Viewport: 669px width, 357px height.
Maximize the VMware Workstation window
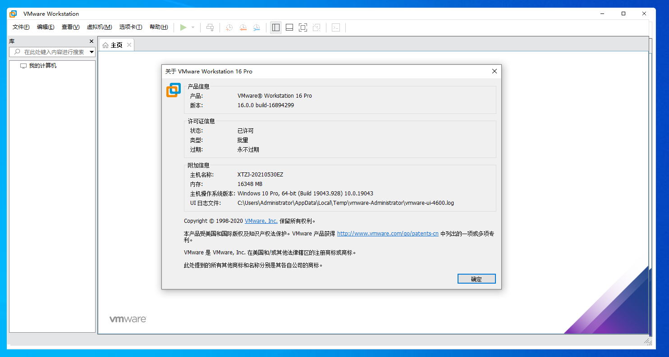623,14
